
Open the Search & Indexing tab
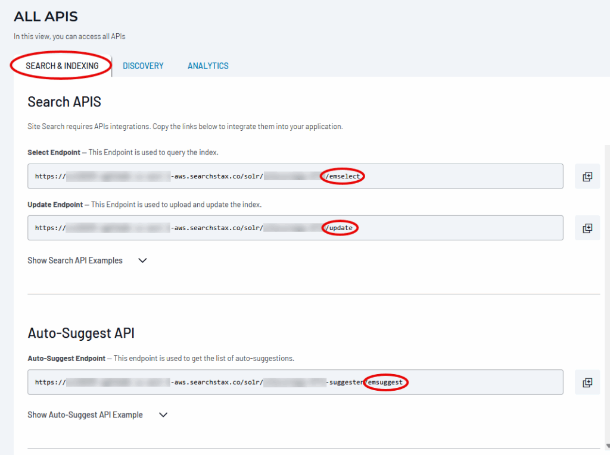pyautogui.click(x=62, y=66)
